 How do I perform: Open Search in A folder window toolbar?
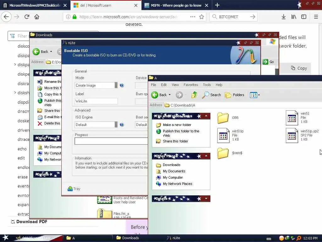[x=212, y=95]
